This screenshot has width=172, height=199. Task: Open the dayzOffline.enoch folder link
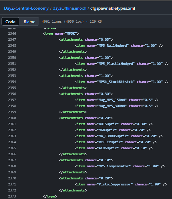point(69,8)
